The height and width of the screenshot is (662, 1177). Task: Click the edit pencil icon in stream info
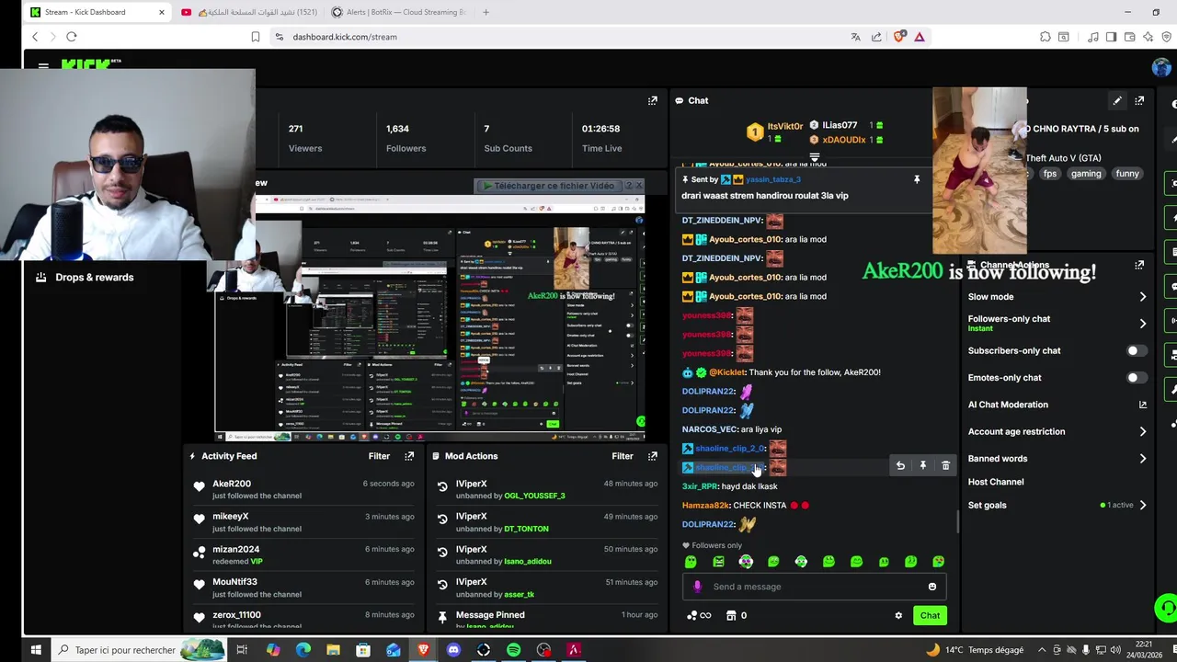click(1117, 100)
